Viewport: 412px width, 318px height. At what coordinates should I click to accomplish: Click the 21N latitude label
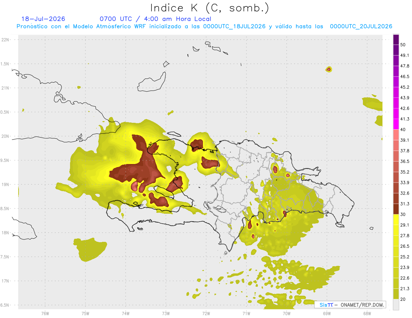coord(6,88)
